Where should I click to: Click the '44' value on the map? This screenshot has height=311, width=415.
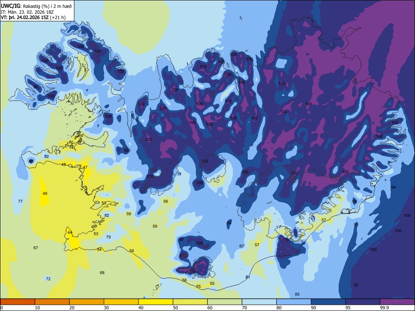click(x=70, y=233)
